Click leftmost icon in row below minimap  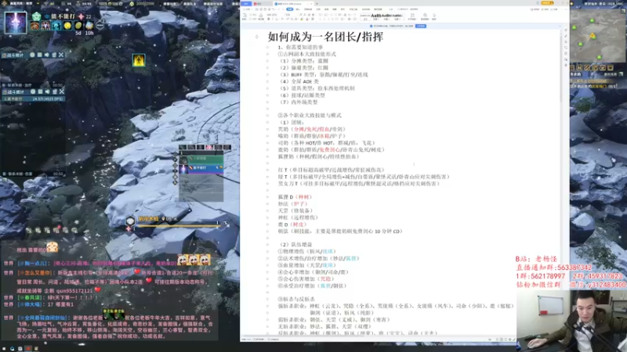(572, 67)
